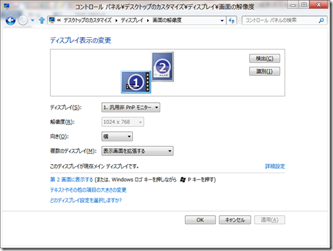
Task: Click the monitor icon in address bar
Action: (52, 20)
